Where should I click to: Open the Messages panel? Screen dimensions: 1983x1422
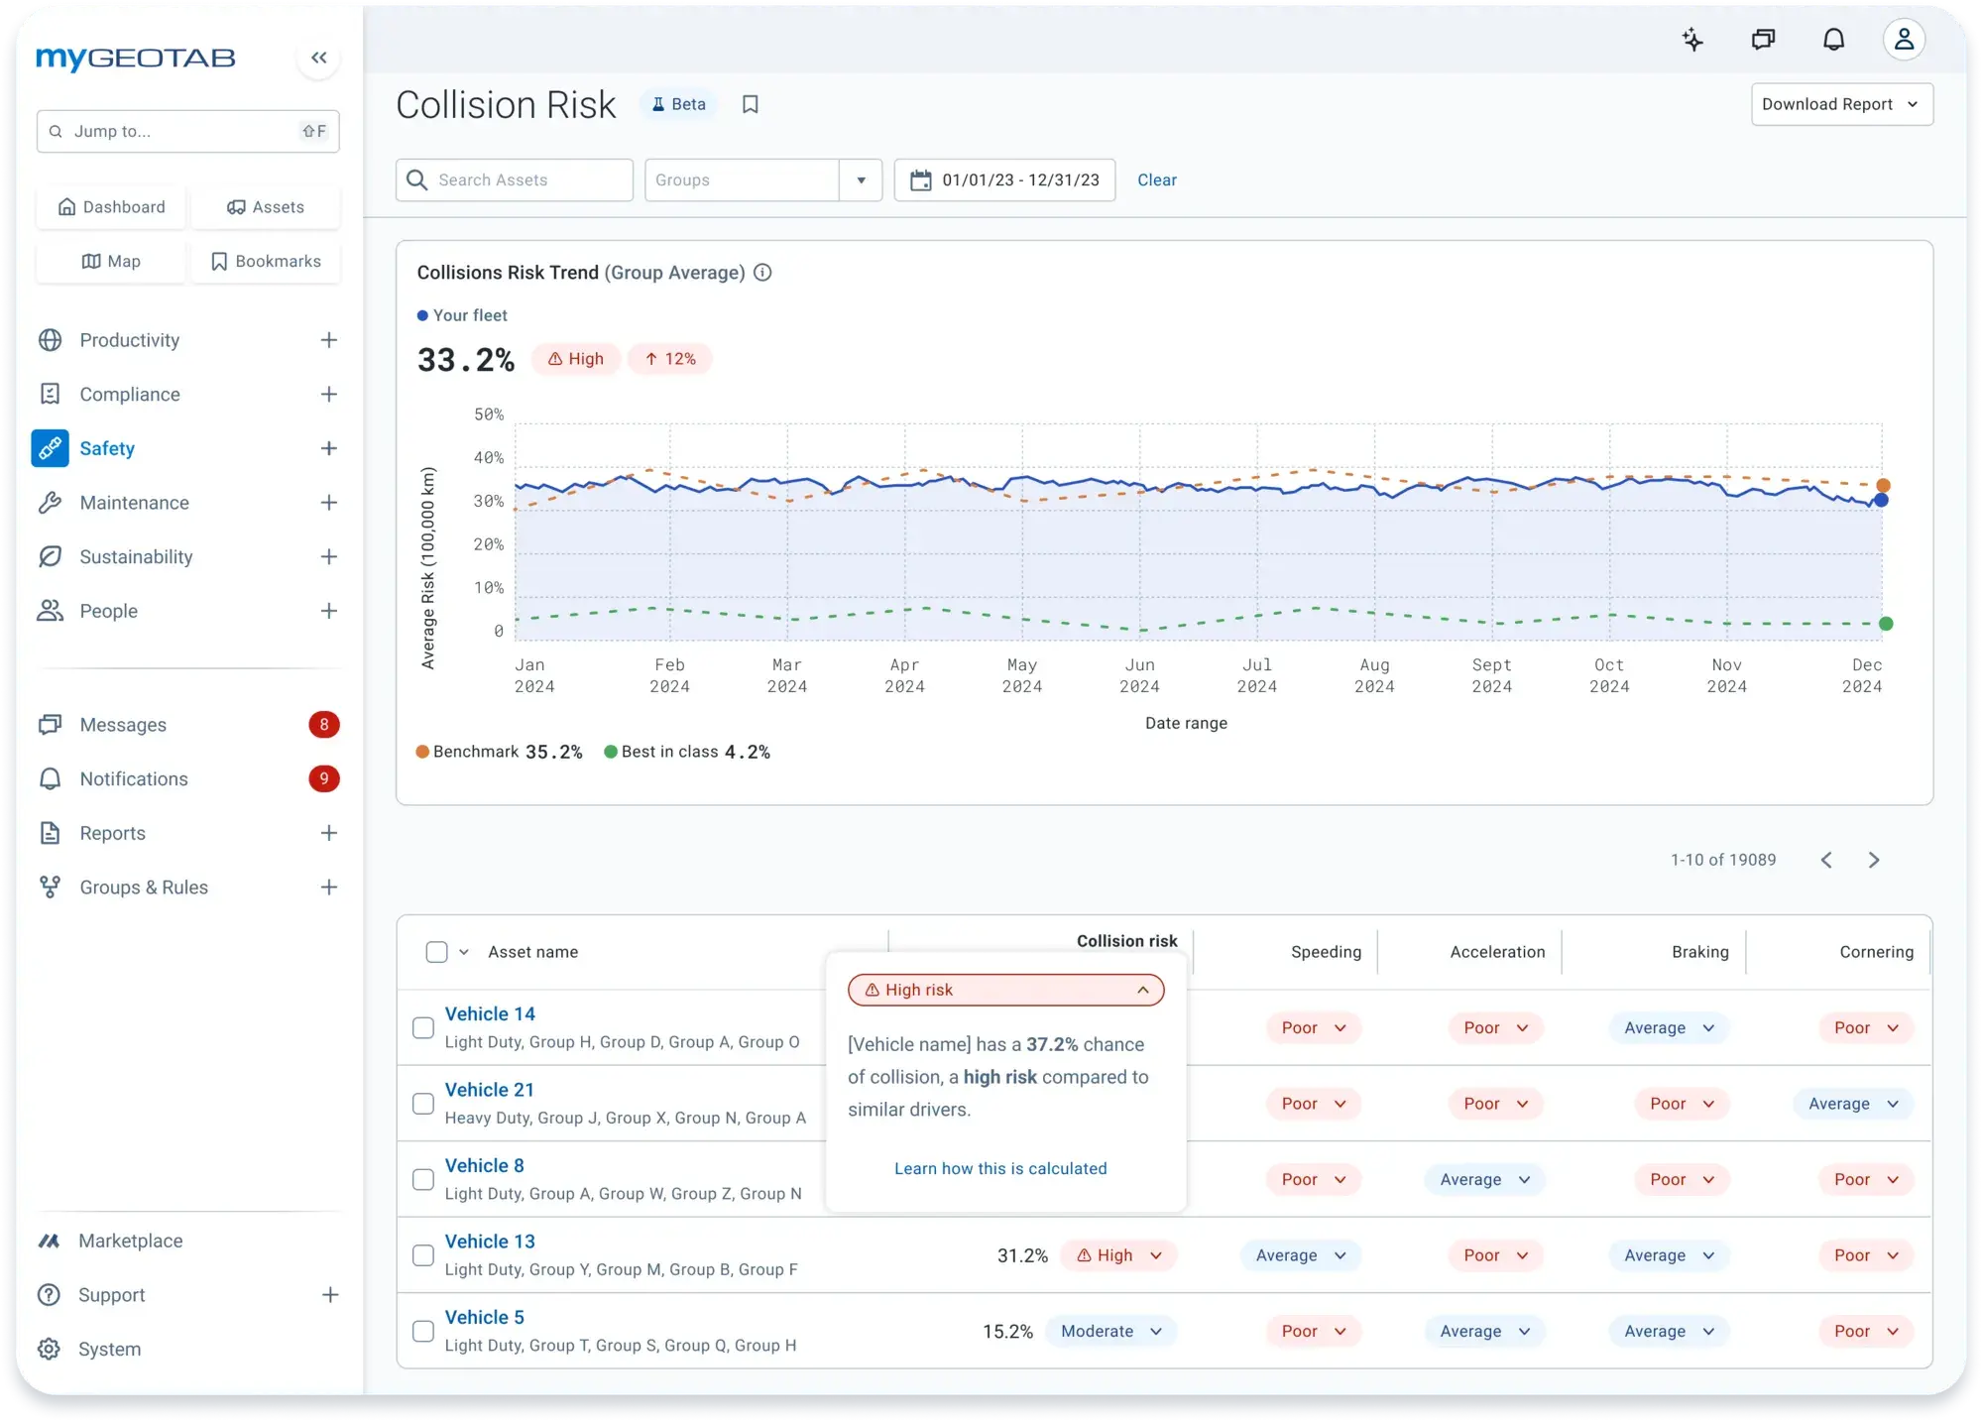click(x=121, y=725)
